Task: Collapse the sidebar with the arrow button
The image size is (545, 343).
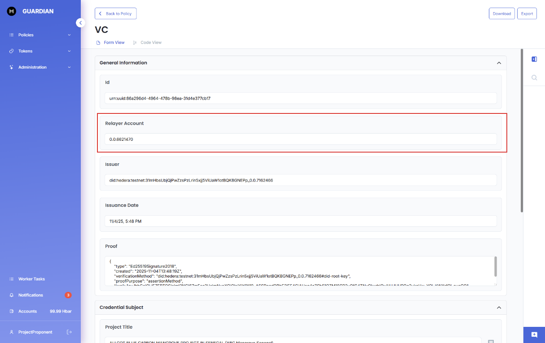Action: coord(80,22)
